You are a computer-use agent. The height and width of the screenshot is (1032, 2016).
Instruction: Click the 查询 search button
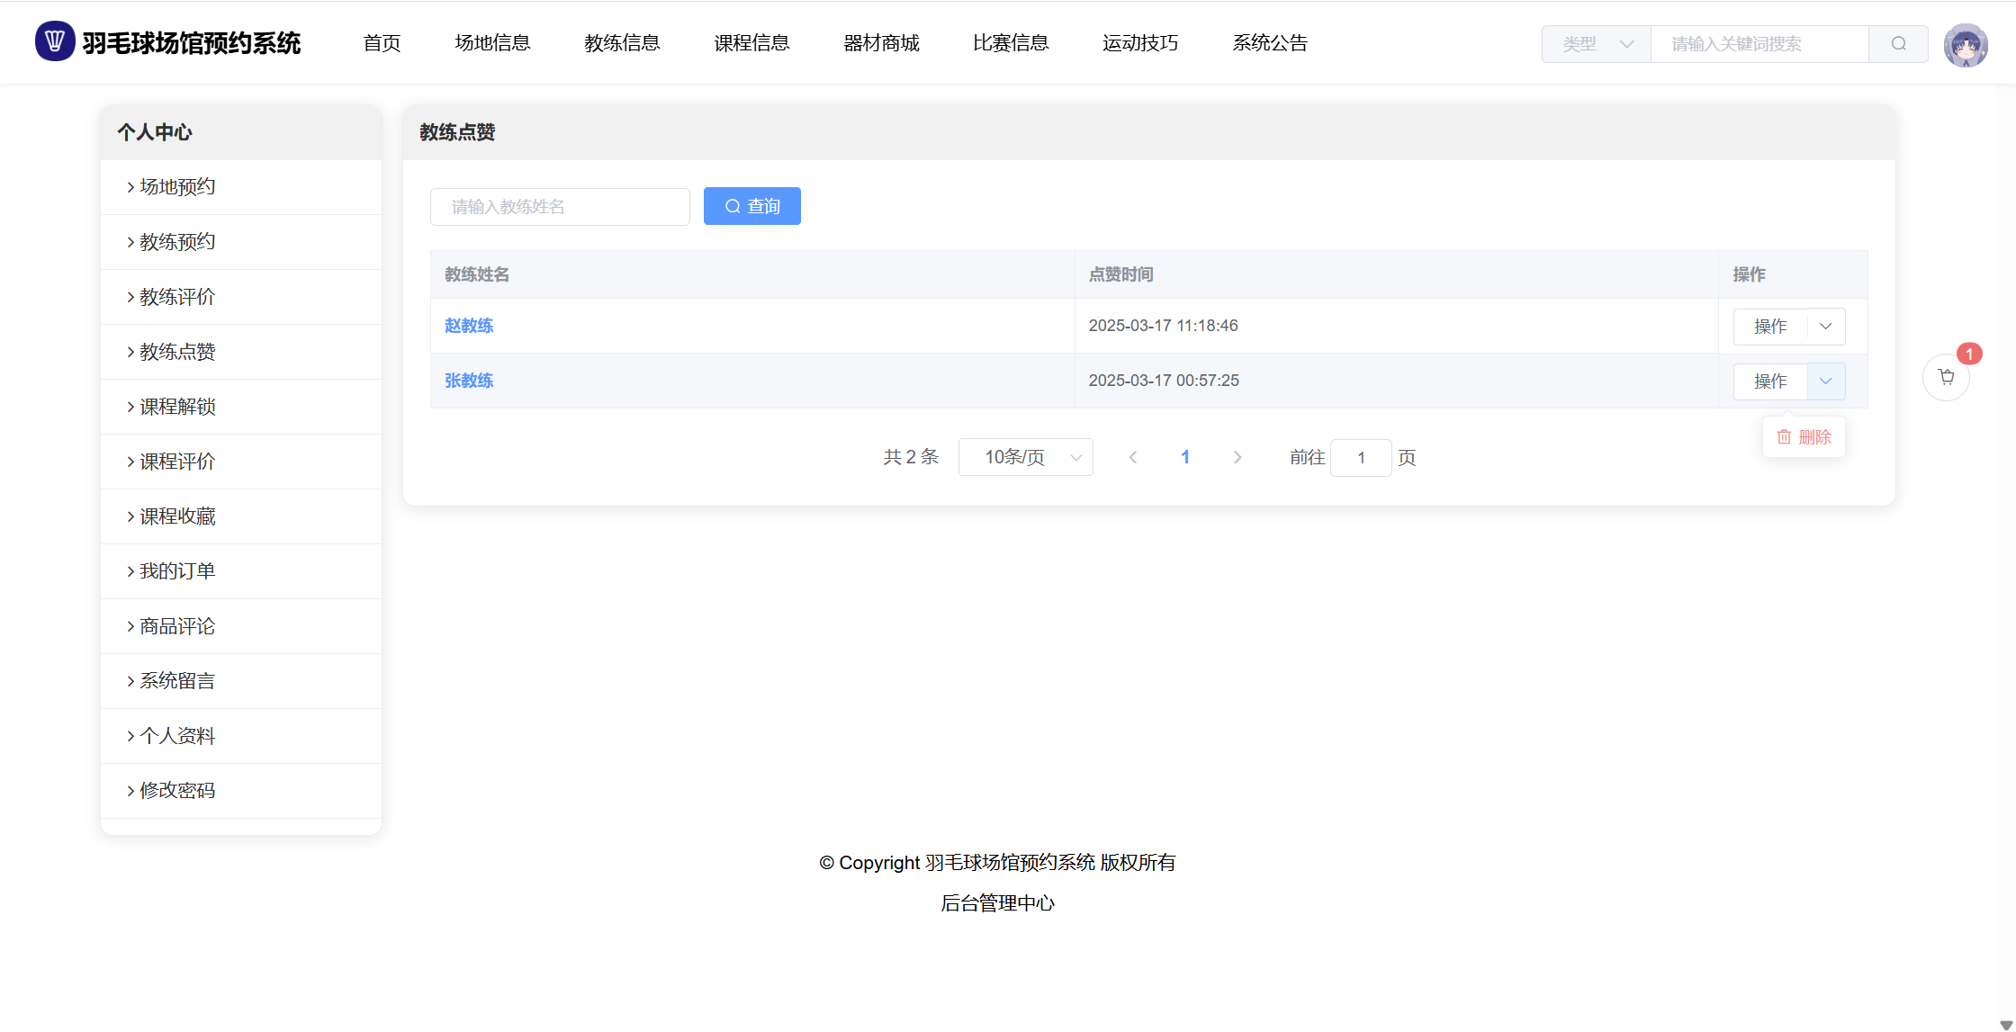pyautogui.click(x=751, y=206)
